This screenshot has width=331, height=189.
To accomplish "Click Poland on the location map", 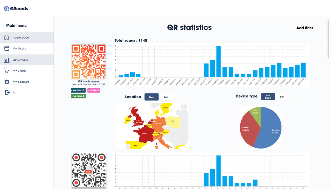I will [x=173, y=122].
